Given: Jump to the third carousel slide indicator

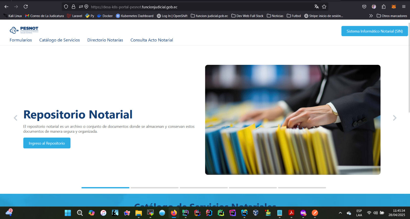Looking at the screenshot, I should click(x=203, y=188).
